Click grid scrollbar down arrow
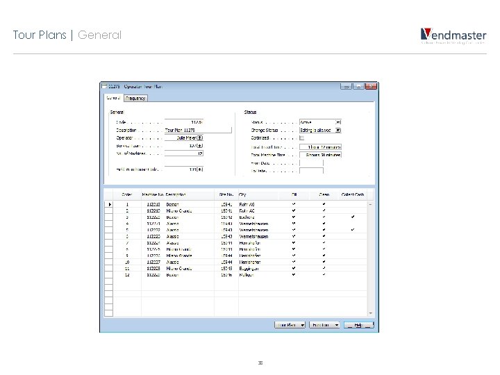The height and width of the screenshot is (375, 500). (371, 313)
